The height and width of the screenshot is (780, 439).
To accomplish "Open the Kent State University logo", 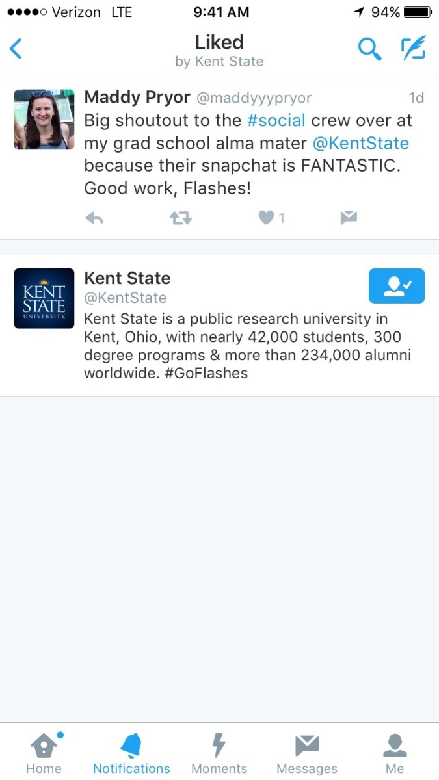I will (x=44, y=298).
